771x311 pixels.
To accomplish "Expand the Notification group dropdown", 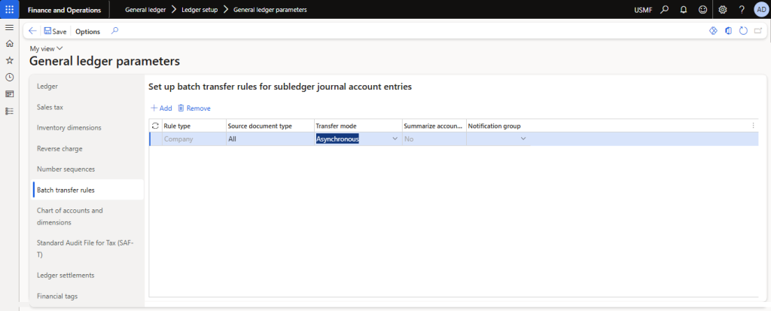I will point(523,139).
